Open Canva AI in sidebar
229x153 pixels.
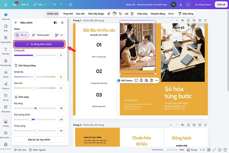[6, 16]
